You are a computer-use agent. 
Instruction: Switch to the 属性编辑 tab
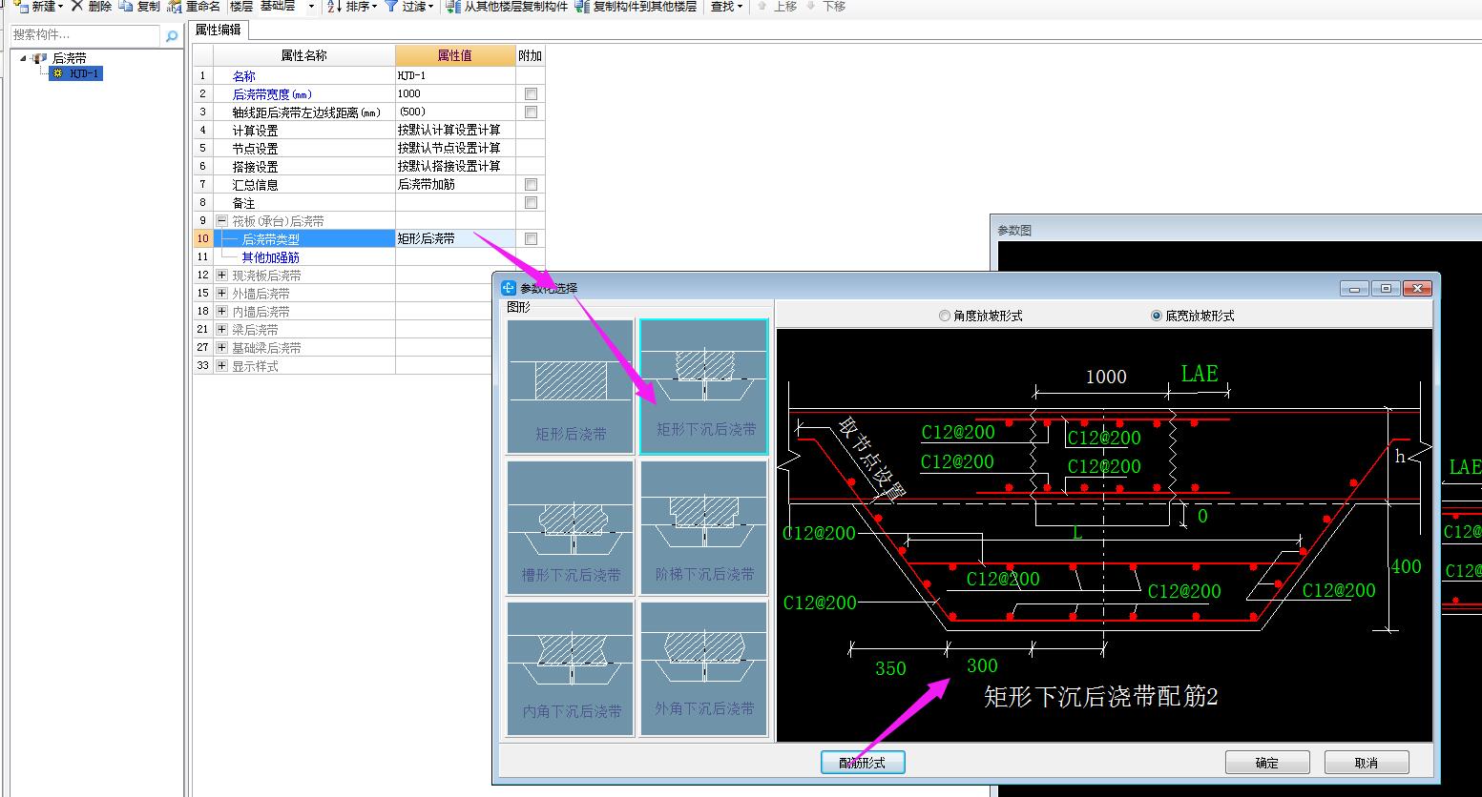[x=219, y=31]
